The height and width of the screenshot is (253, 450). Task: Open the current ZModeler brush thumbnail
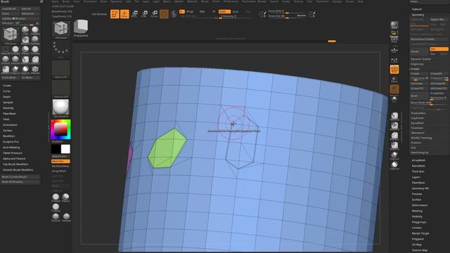click(x=61, y=30)
